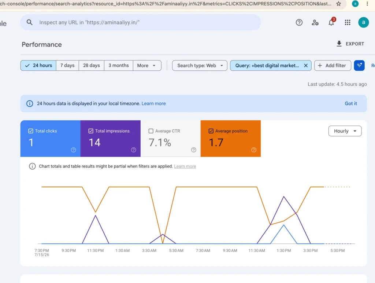
Task: Click the Export download icon
Action: click(339, 44)
